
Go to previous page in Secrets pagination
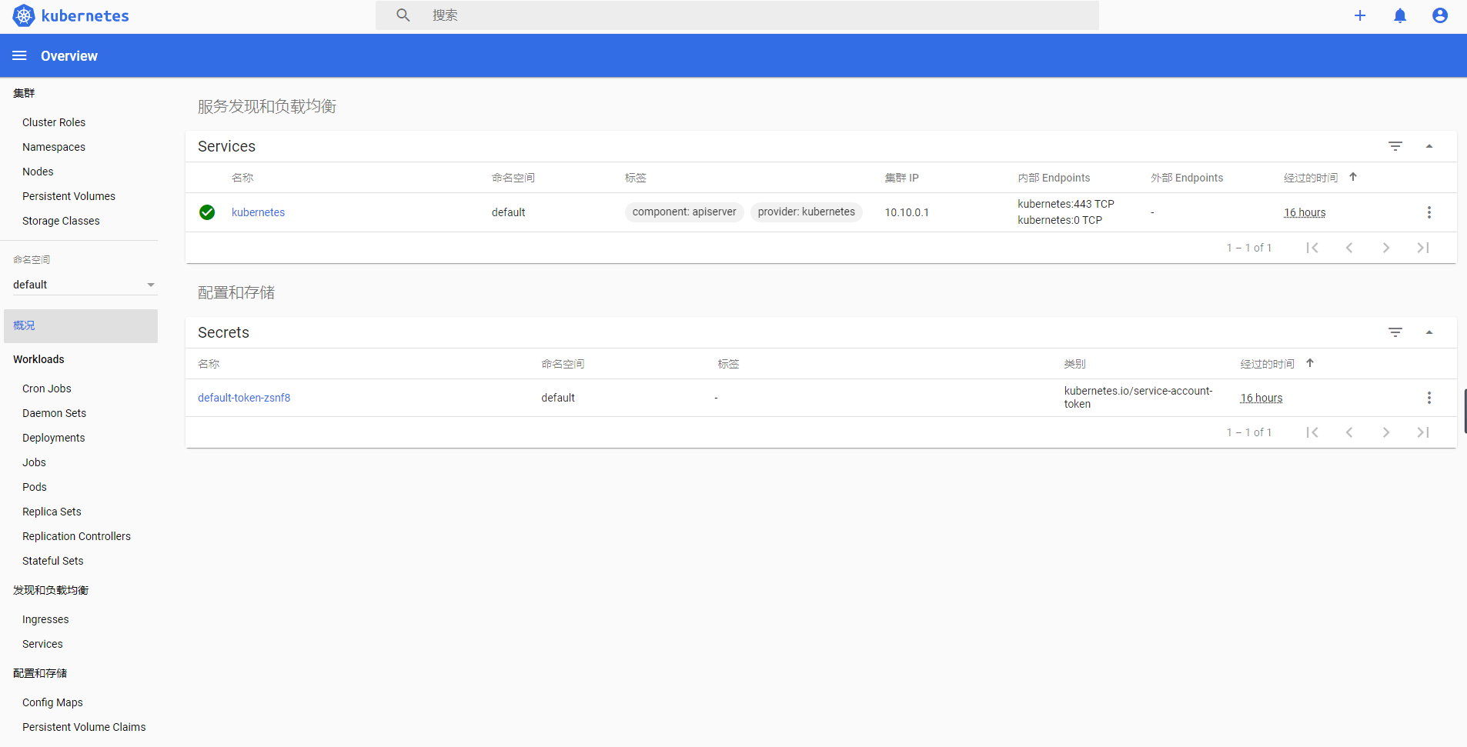coord(1349,432)
